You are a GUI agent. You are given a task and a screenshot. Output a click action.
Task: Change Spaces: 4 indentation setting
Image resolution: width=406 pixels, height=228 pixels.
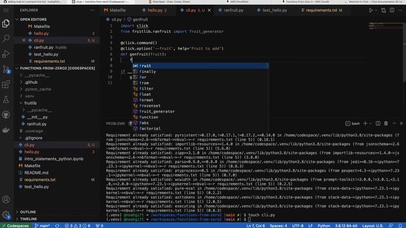278,225
